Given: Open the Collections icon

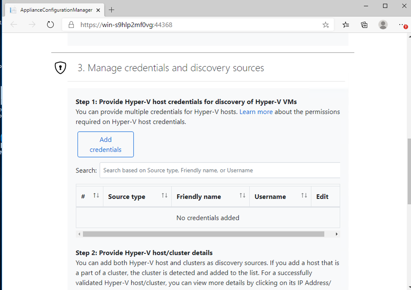Looking at the screenshot, I should [364, 25].
